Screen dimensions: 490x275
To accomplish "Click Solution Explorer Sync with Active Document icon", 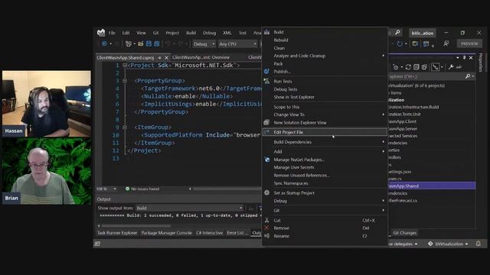I will [x=408, y=67].
